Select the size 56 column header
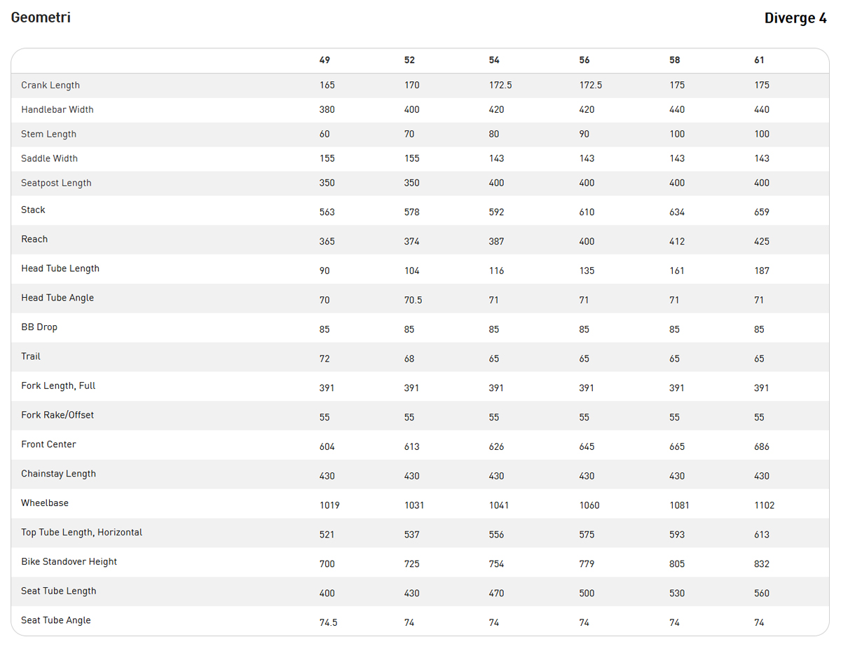841x656 pixels. click(x=584, y=60)
